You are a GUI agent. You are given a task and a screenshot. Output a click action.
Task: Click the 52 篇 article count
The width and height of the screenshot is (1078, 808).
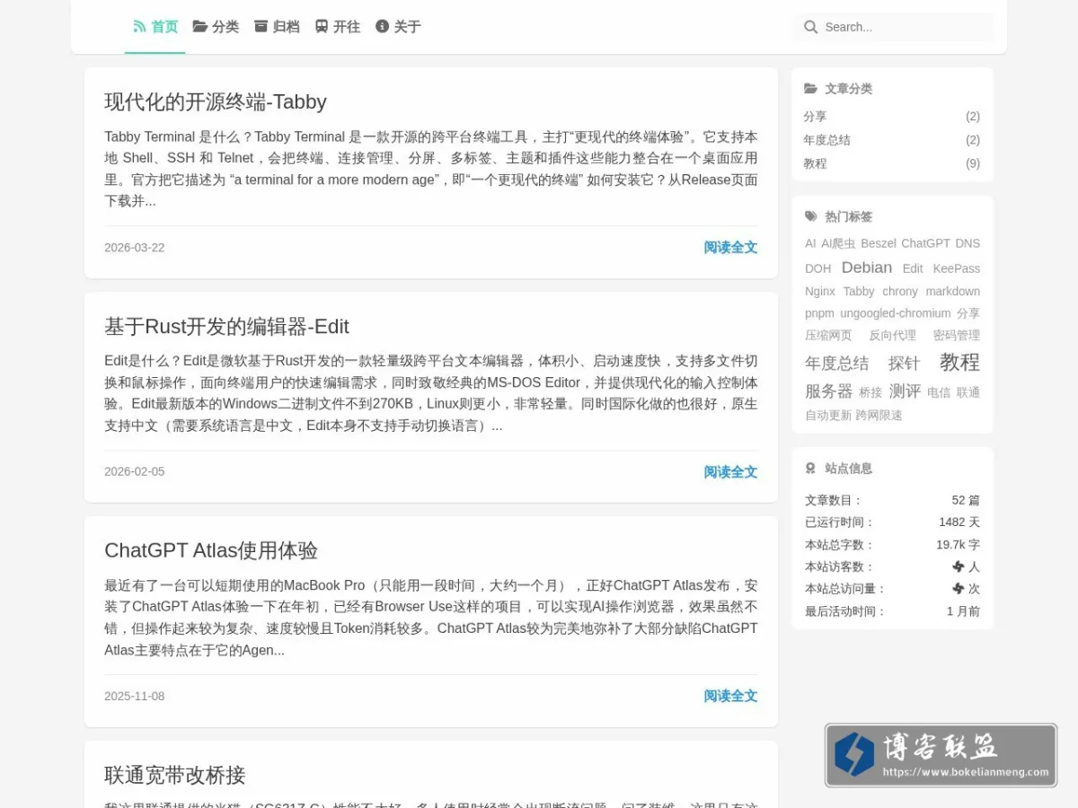966,500
